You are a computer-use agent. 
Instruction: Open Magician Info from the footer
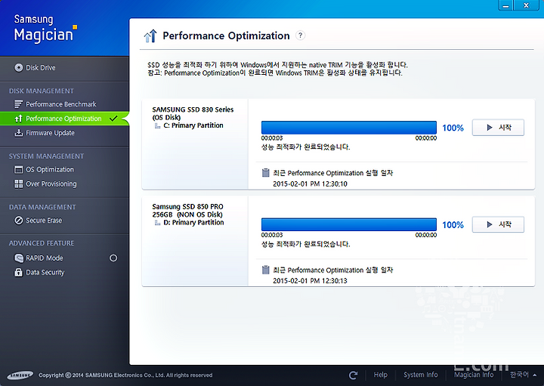(x=474, y=375)
